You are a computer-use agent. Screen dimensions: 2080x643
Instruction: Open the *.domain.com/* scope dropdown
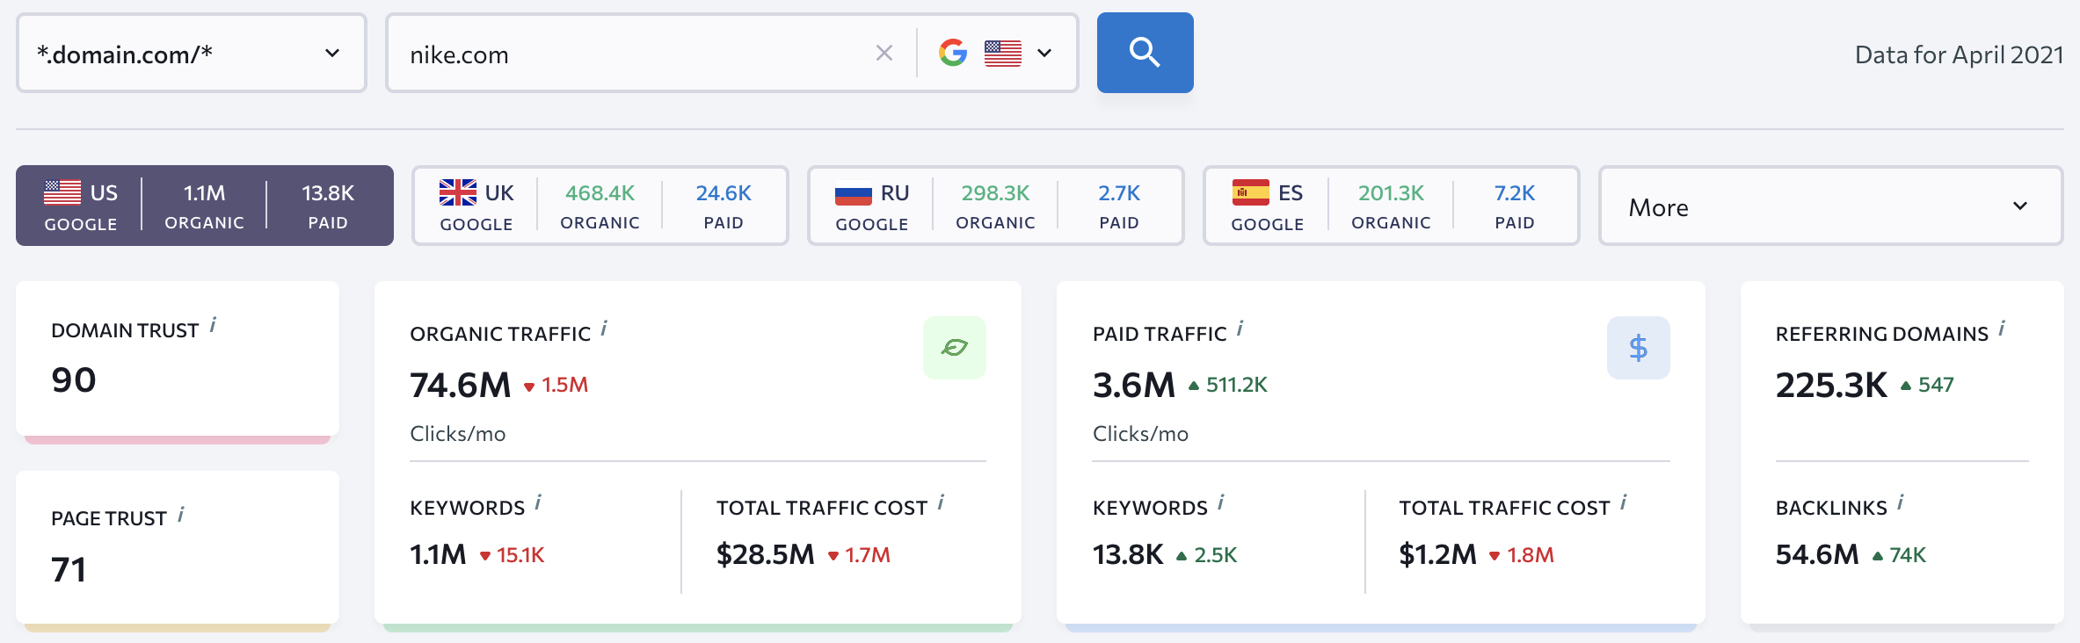click(x=192, y=54)
